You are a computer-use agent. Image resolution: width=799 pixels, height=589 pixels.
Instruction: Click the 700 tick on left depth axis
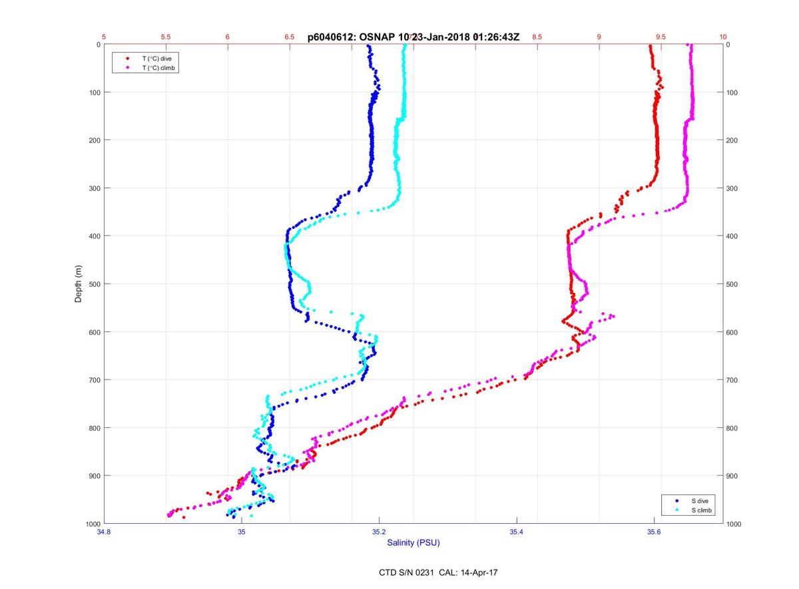coord(95,380)
